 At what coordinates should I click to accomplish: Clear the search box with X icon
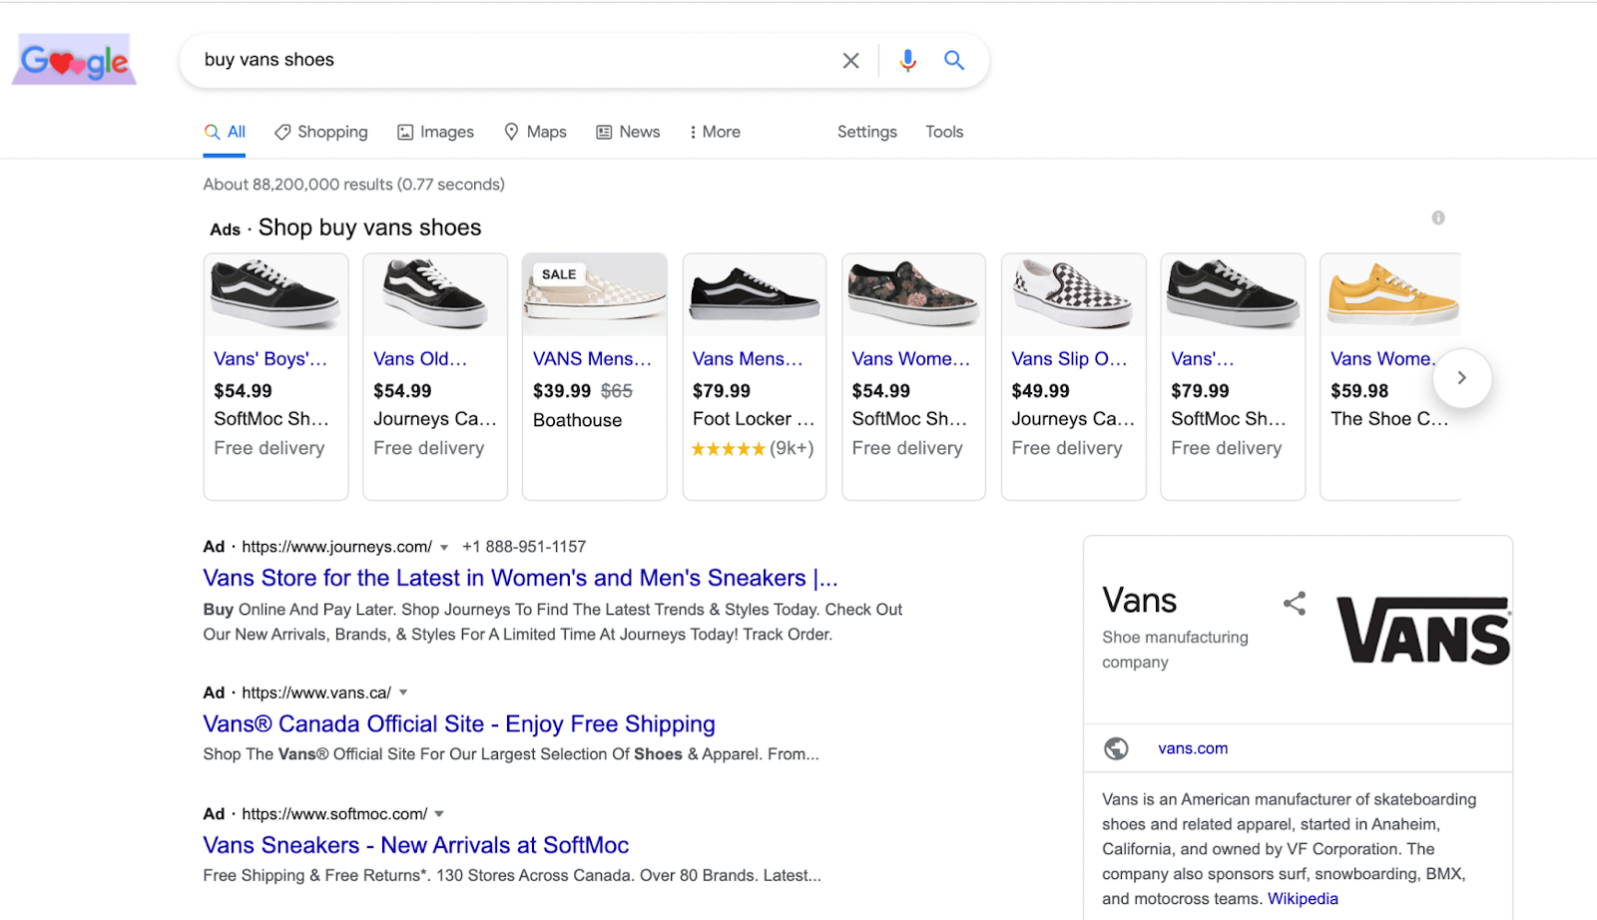click(850, 61)
